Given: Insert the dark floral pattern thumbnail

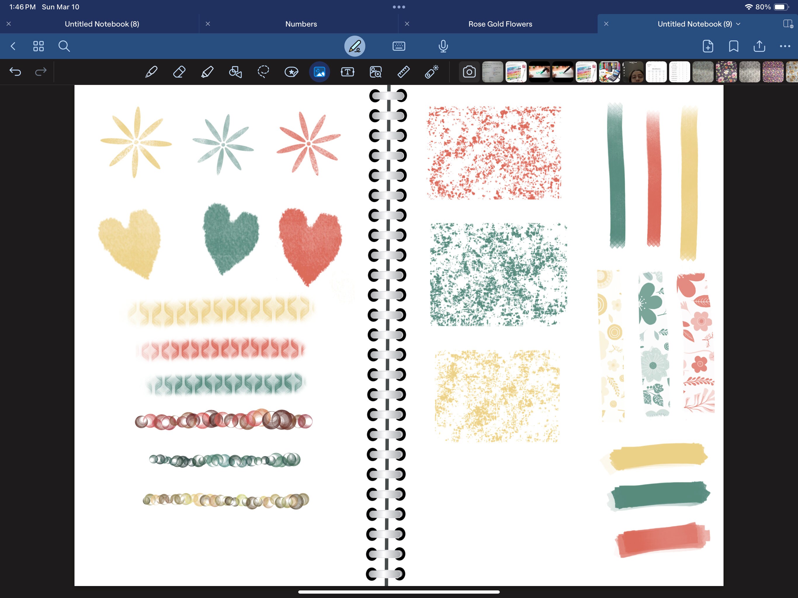Looking at the screenshot, I should pyautogui.click(x=726, y=72).
